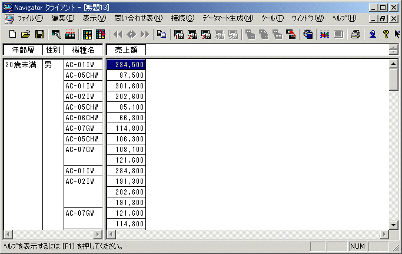Click the Print toolbar icon
This screenshot has height=254, width=402.
[x=356, y=34]
